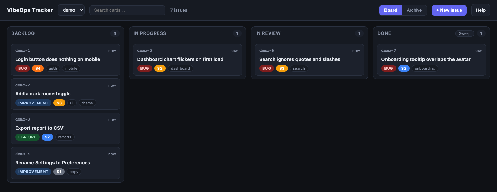Click the FEATURE badge on demo-3
The width and height of the screenshot is (497, 192).
pos(27,137)
